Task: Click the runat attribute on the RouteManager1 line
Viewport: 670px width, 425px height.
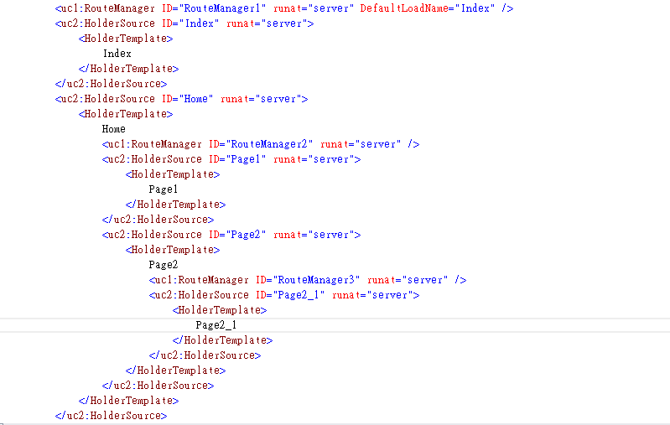Action: pos(287,8)
